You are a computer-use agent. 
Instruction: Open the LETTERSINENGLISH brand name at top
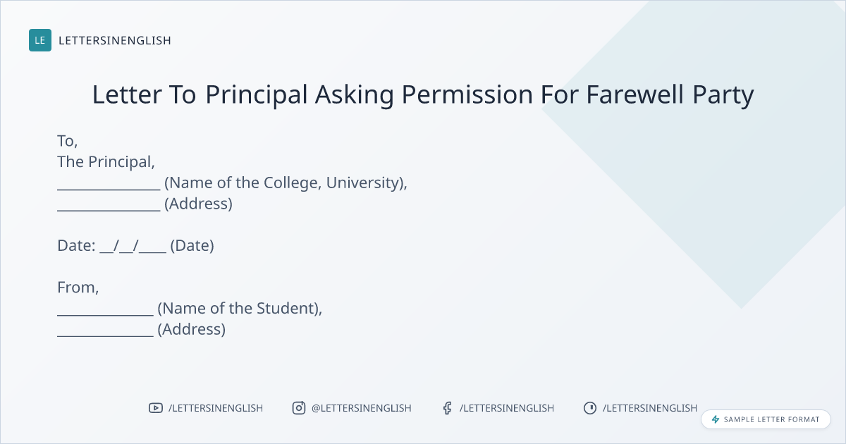tap(115, 40)
